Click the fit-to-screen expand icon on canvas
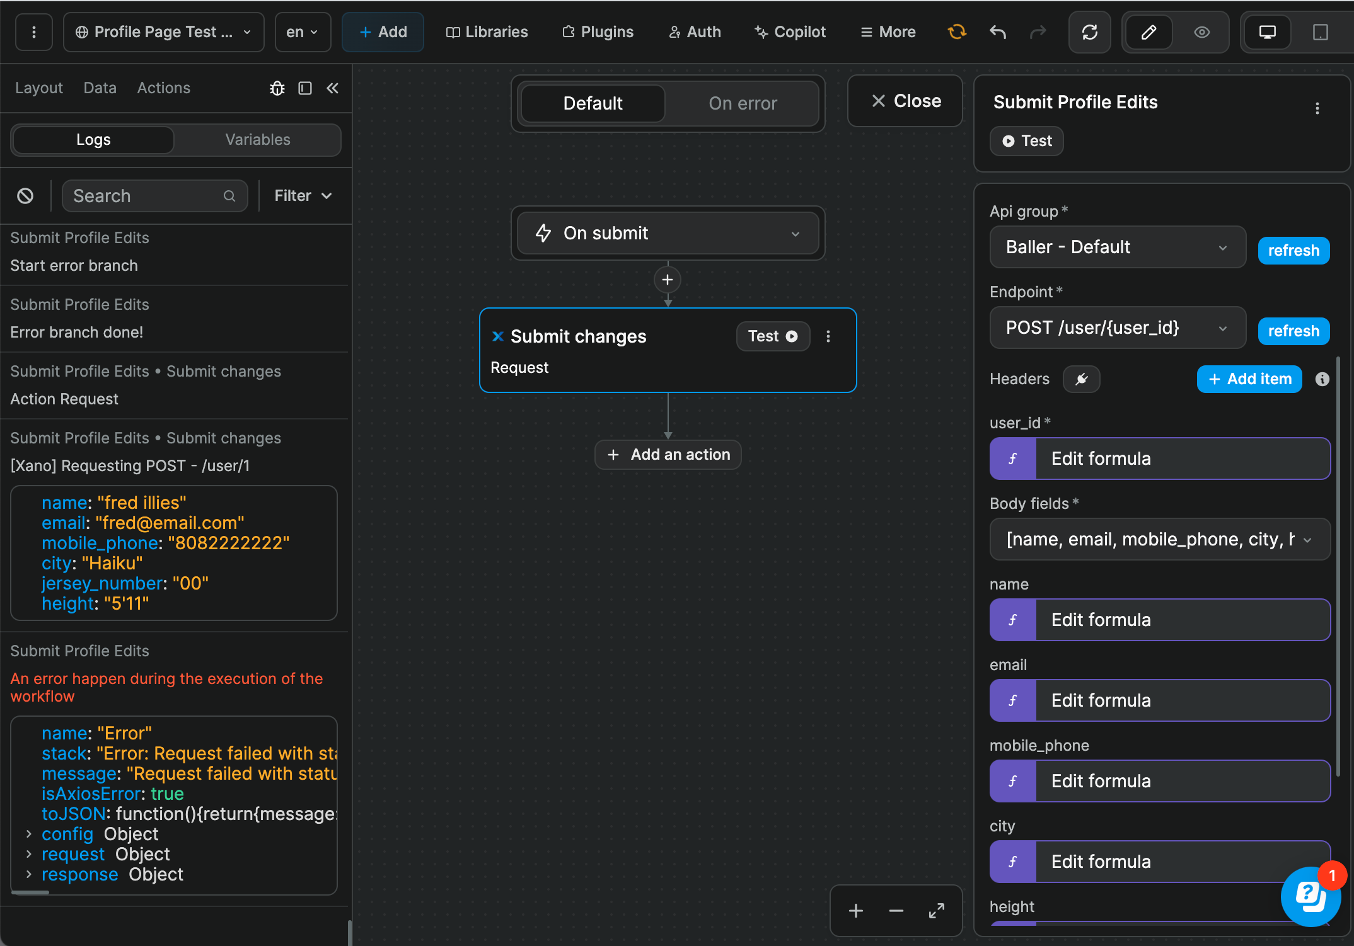The width and height of the screenshot is (1354, 946). click(x=937, y=911)
